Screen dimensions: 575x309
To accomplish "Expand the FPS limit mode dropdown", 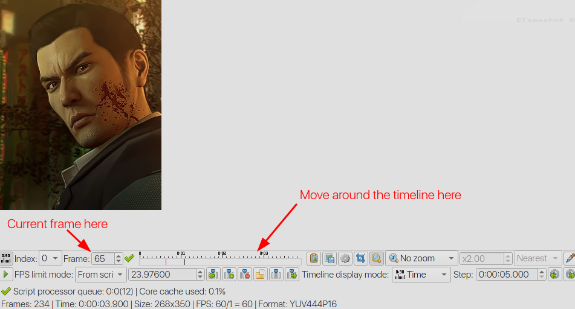I will [100, 275].
